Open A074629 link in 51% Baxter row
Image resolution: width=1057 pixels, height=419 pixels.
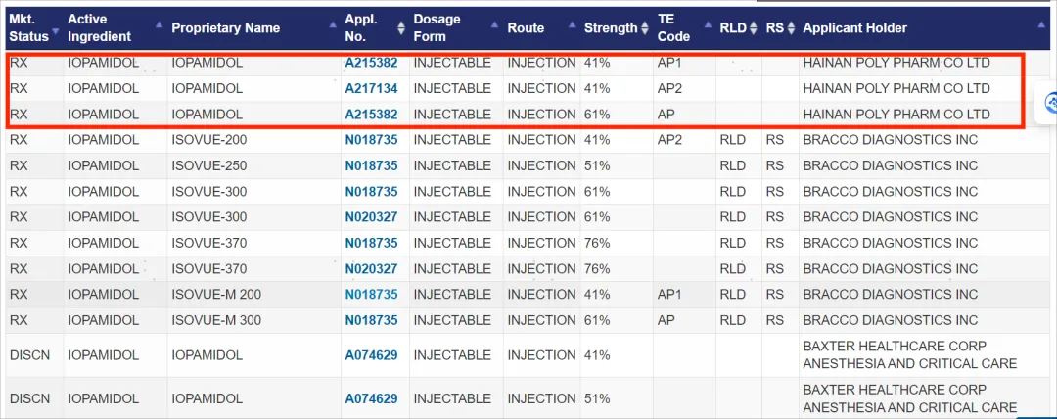point(371,398)
